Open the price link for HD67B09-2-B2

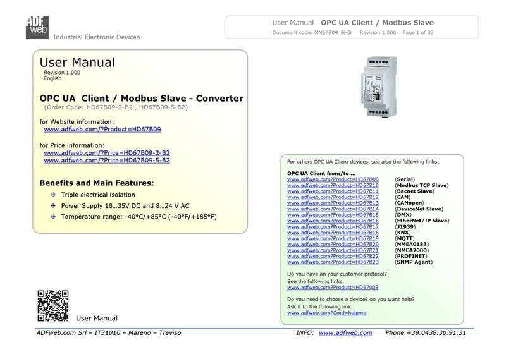107,153
